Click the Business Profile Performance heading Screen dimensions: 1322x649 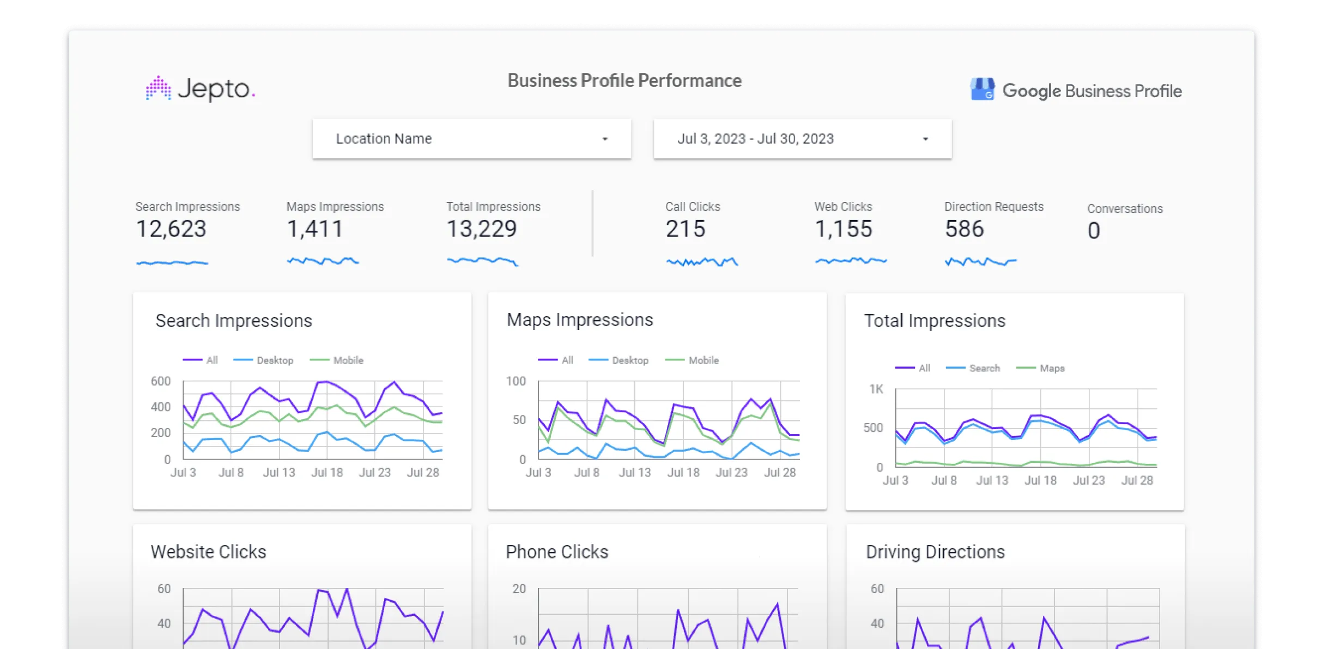[624, 81]
